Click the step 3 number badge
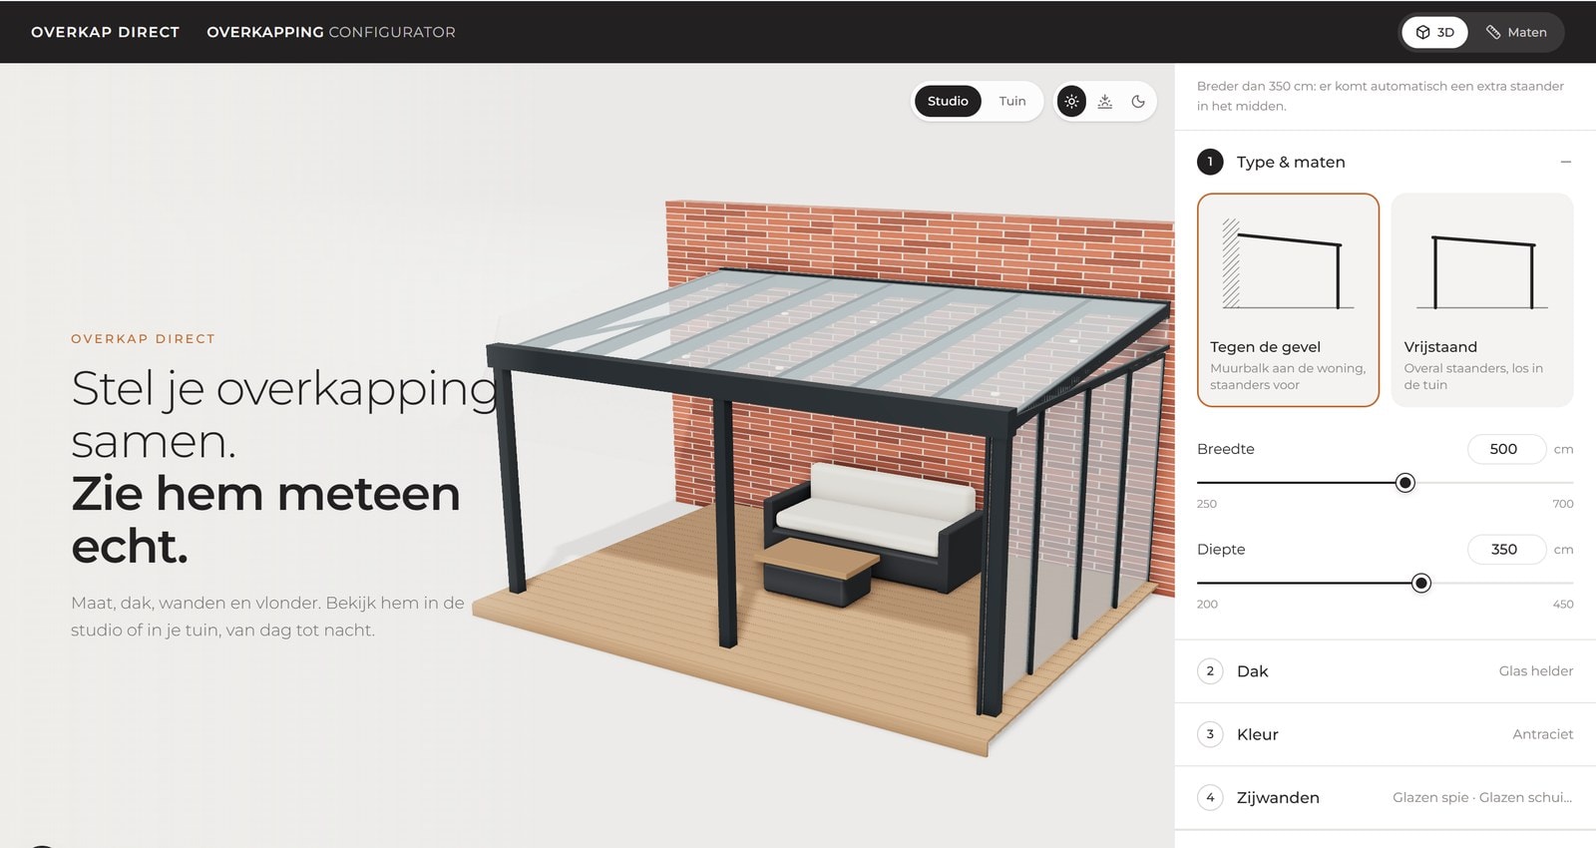The height and width of the screenshot is (848, 1596). point(1210,734)
